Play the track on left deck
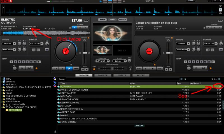The height and width of the screenshot is (134, 224). coord(69,69)
